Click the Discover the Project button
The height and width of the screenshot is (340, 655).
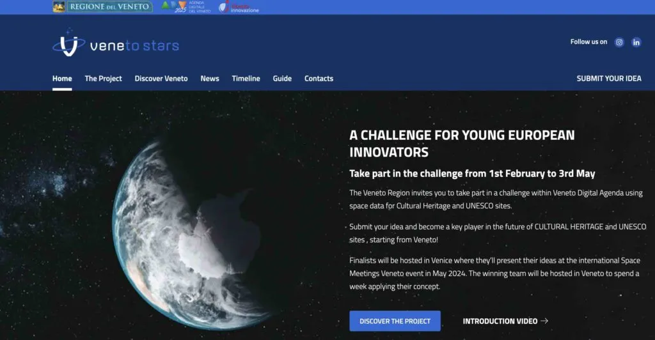coord(395,321)
